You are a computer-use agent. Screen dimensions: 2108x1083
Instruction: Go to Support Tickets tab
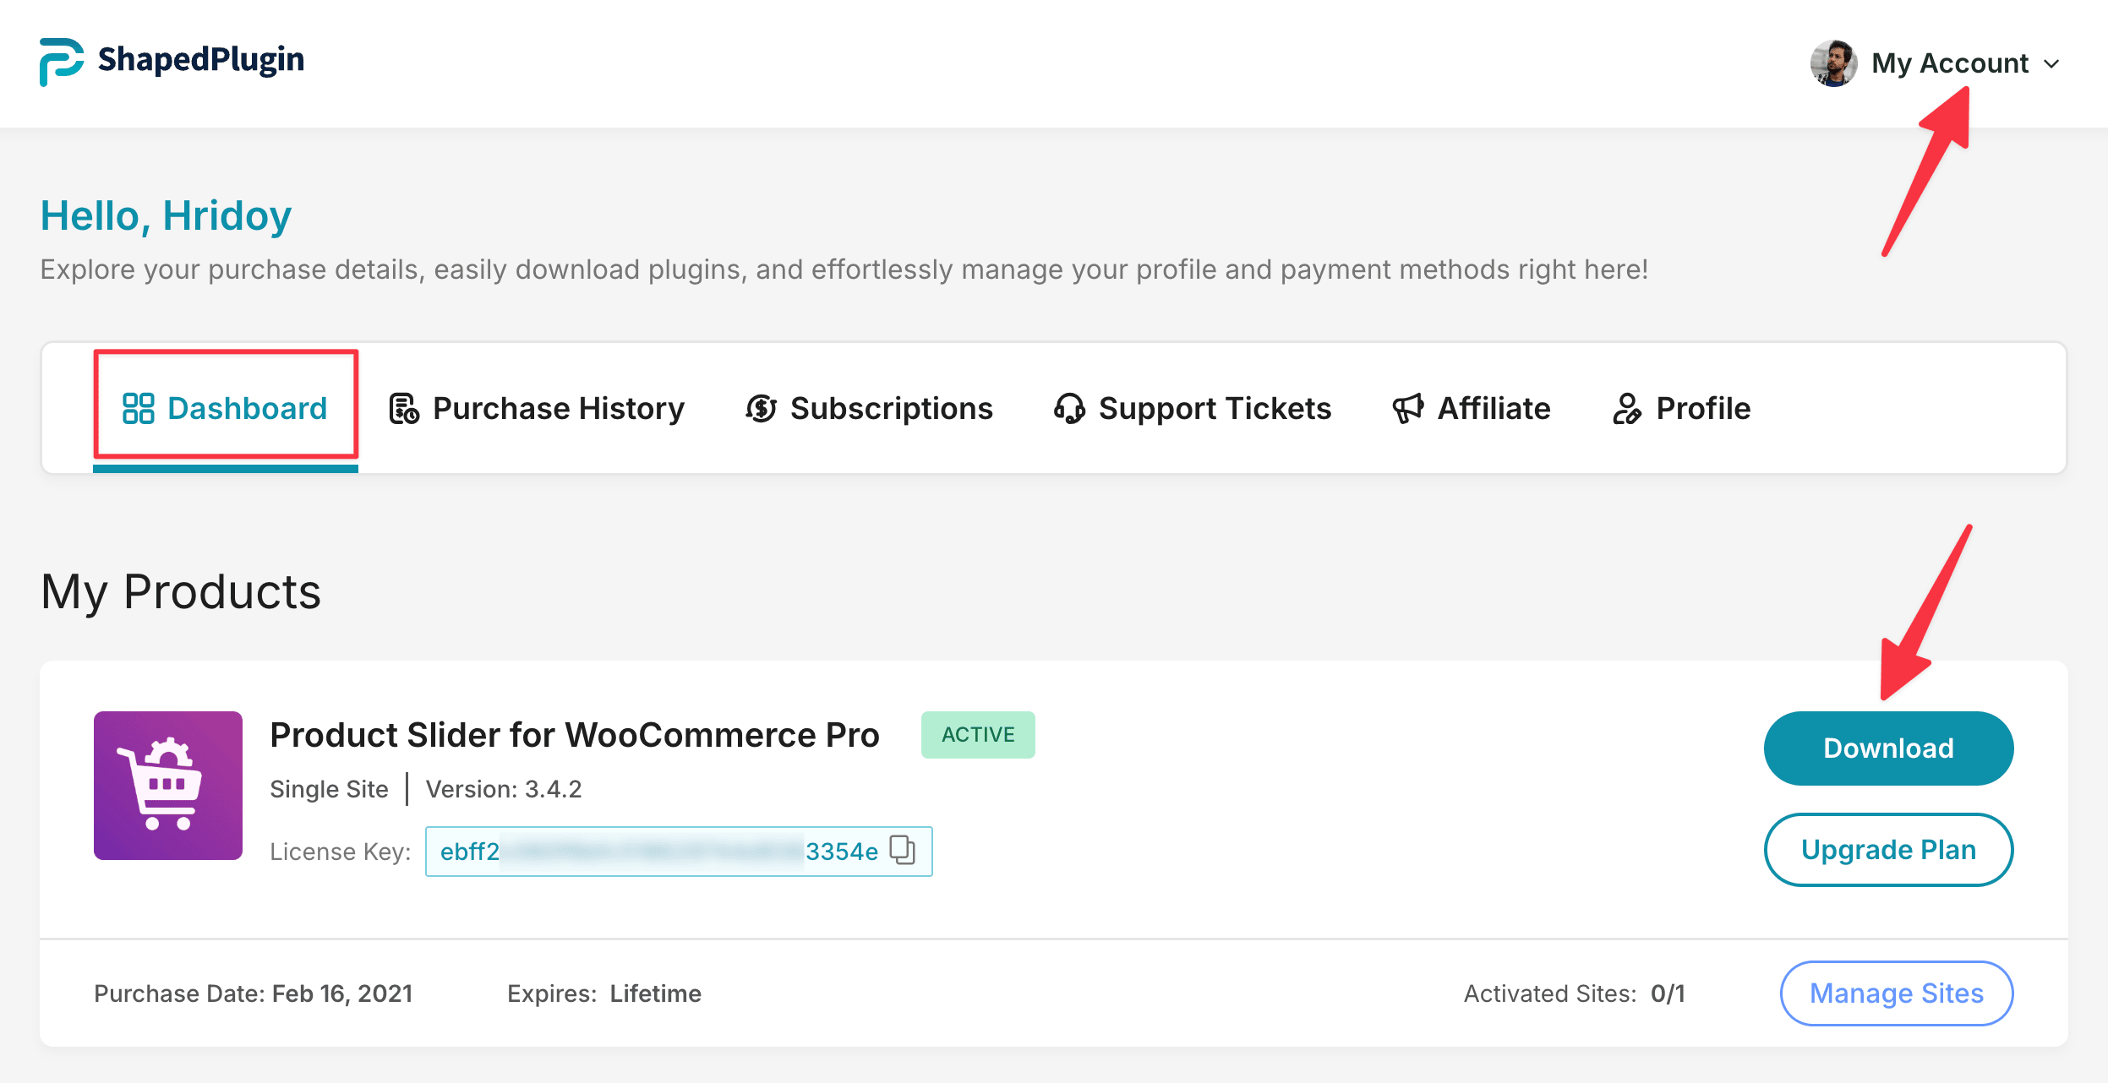coord(1214,408)
